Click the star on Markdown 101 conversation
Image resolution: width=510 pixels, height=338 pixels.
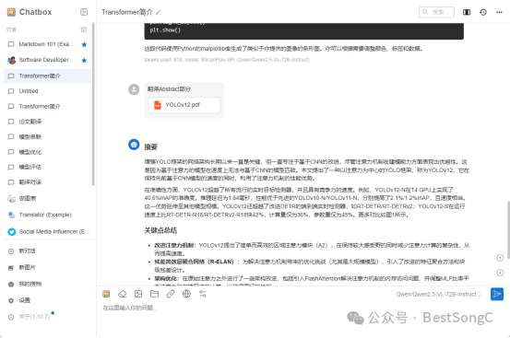point(84,44)
